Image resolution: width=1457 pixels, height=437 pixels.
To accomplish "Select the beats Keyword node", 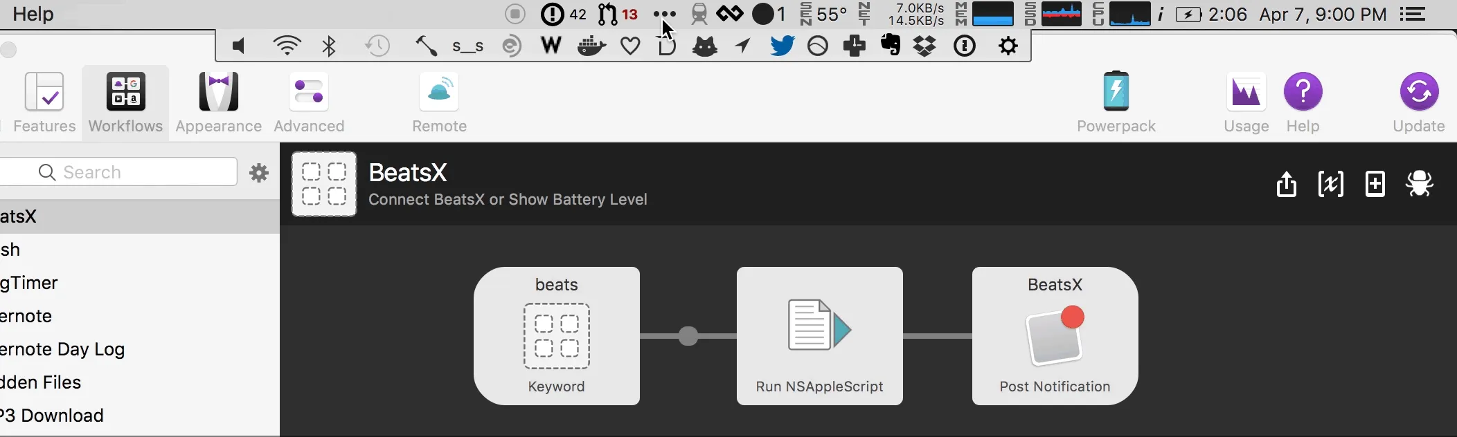I will click(x=557, y=336).
